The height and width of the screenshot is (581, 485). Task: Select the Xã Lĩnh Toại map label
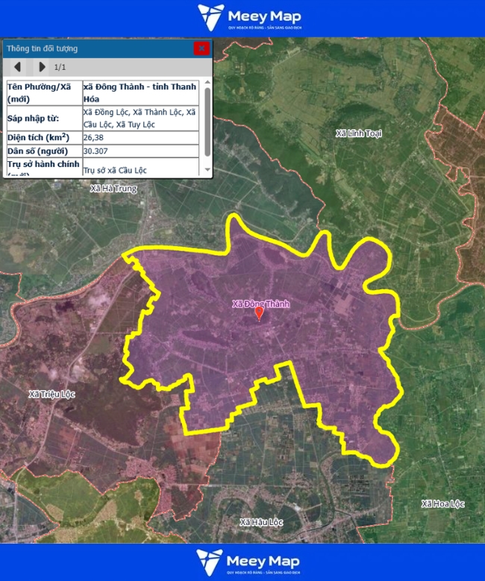[x=359, y=134]
